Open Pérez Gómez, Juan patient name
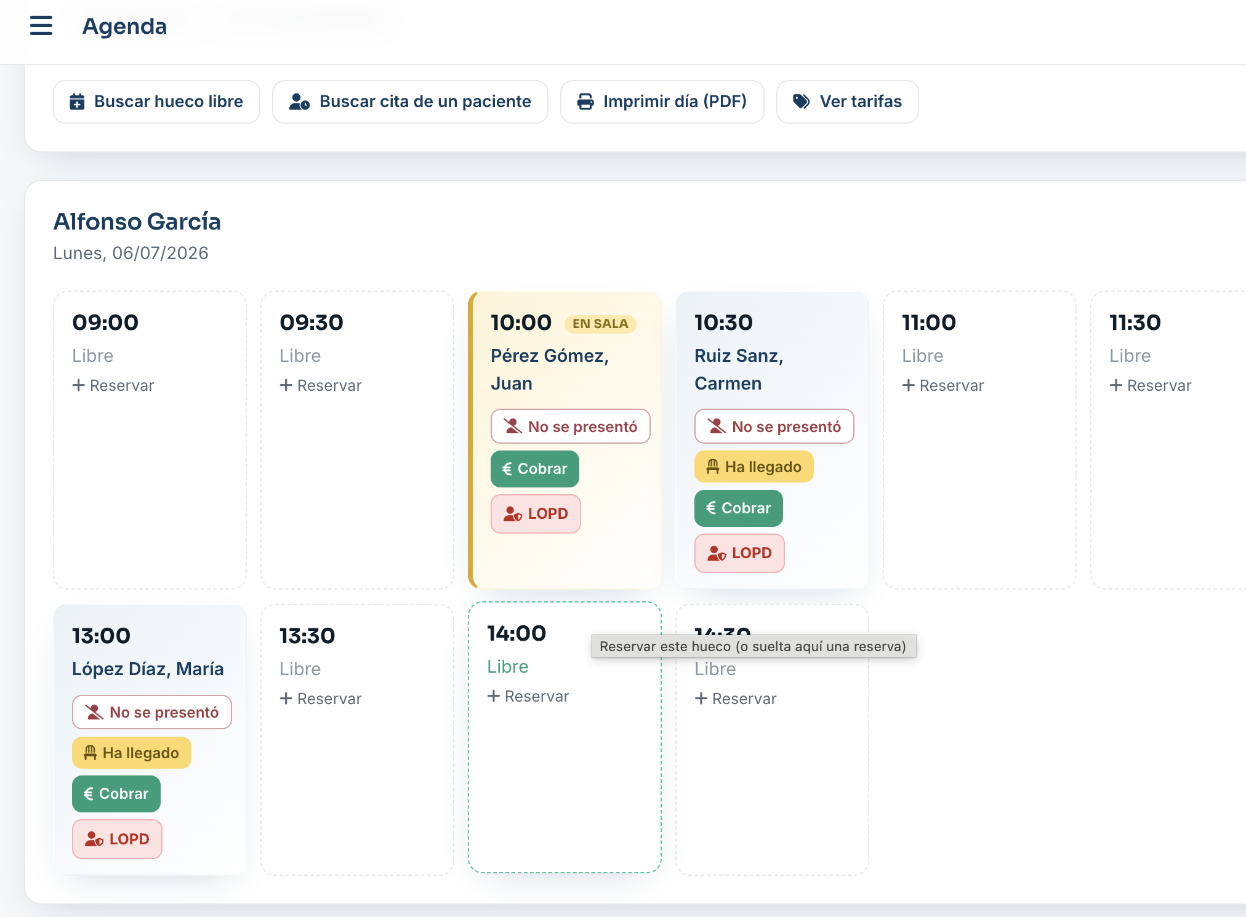Image resolution: width=1246 pixels, height=917 pixels. (550, 369)
